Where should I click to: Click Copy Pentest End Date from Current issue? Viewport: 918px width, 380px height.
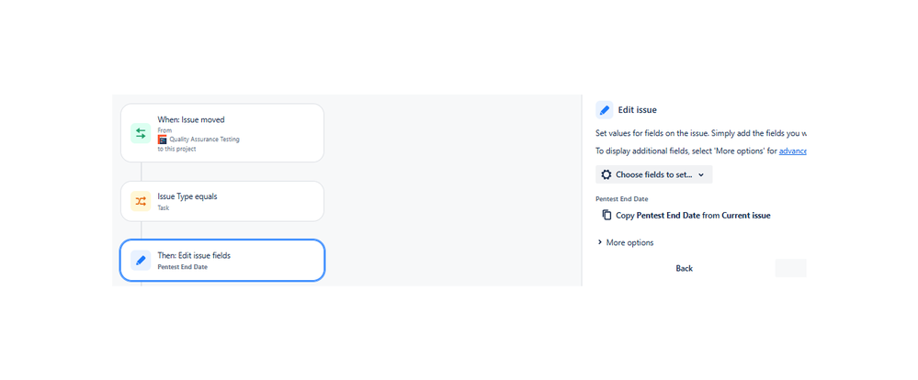tap(693, 215)
